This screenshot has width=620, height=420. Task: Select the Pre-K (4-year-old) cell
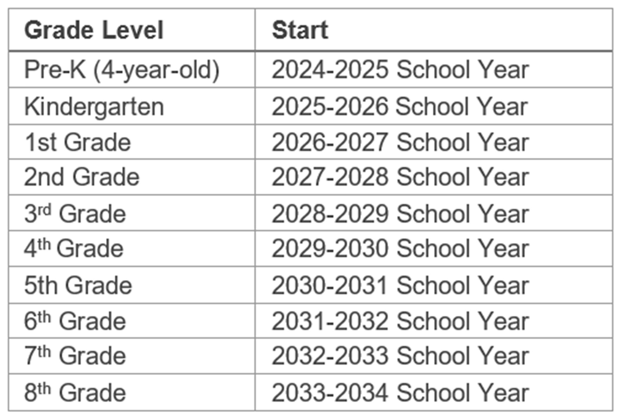click(x=132, y=70)
